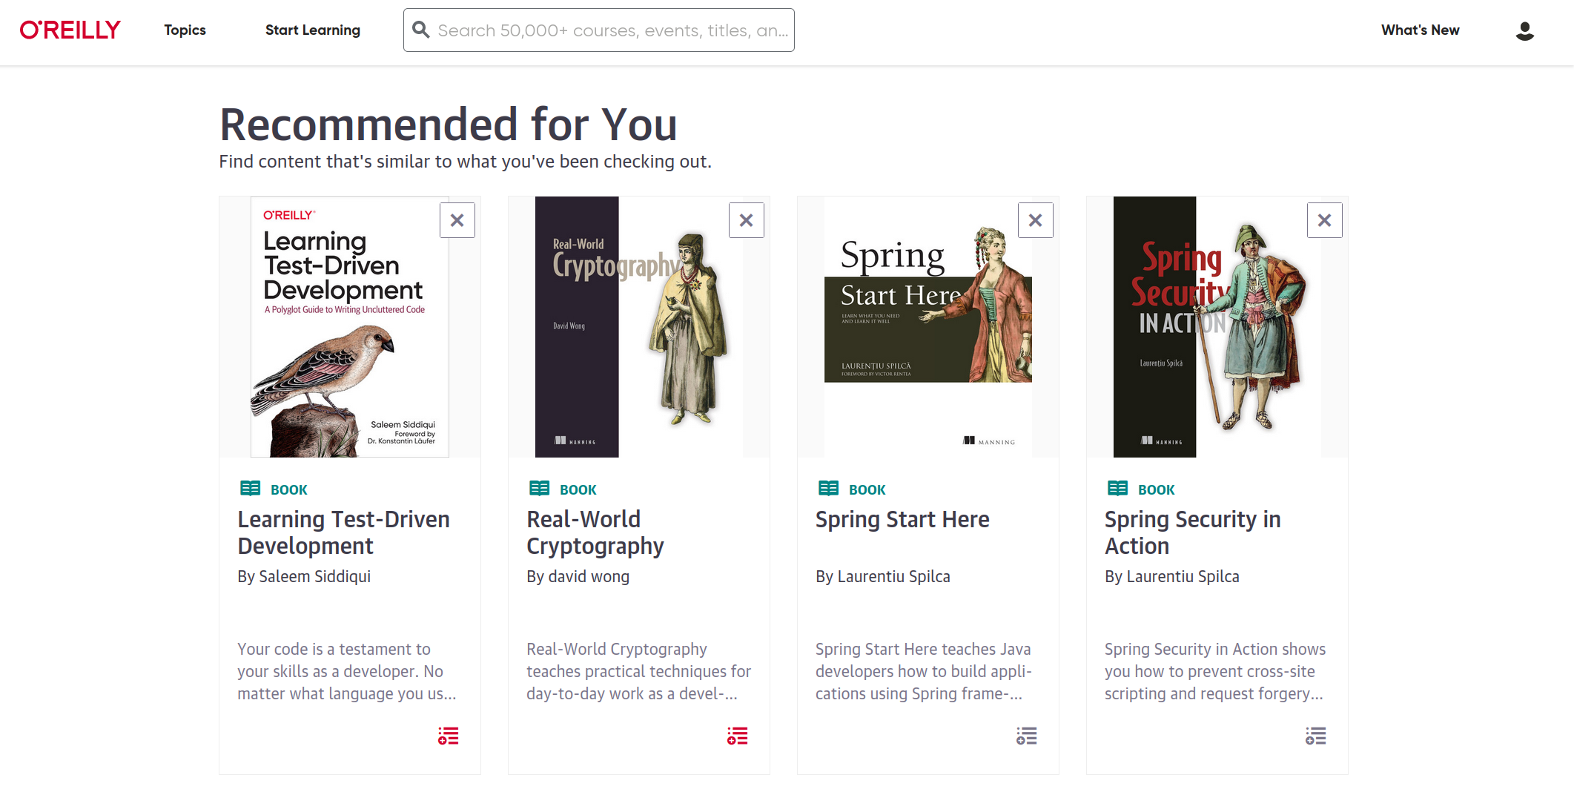
Task: Open the Start Learning menu
Action: click(312, 30)
